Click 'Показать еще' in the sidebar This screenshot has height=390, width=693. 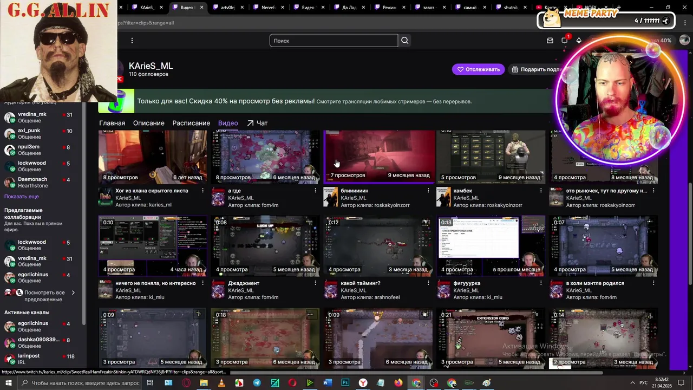click(x=22, y=197)
